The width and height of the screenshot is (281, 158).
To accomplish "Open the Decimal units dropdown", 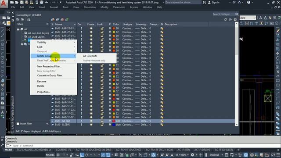I will [222, 155].
